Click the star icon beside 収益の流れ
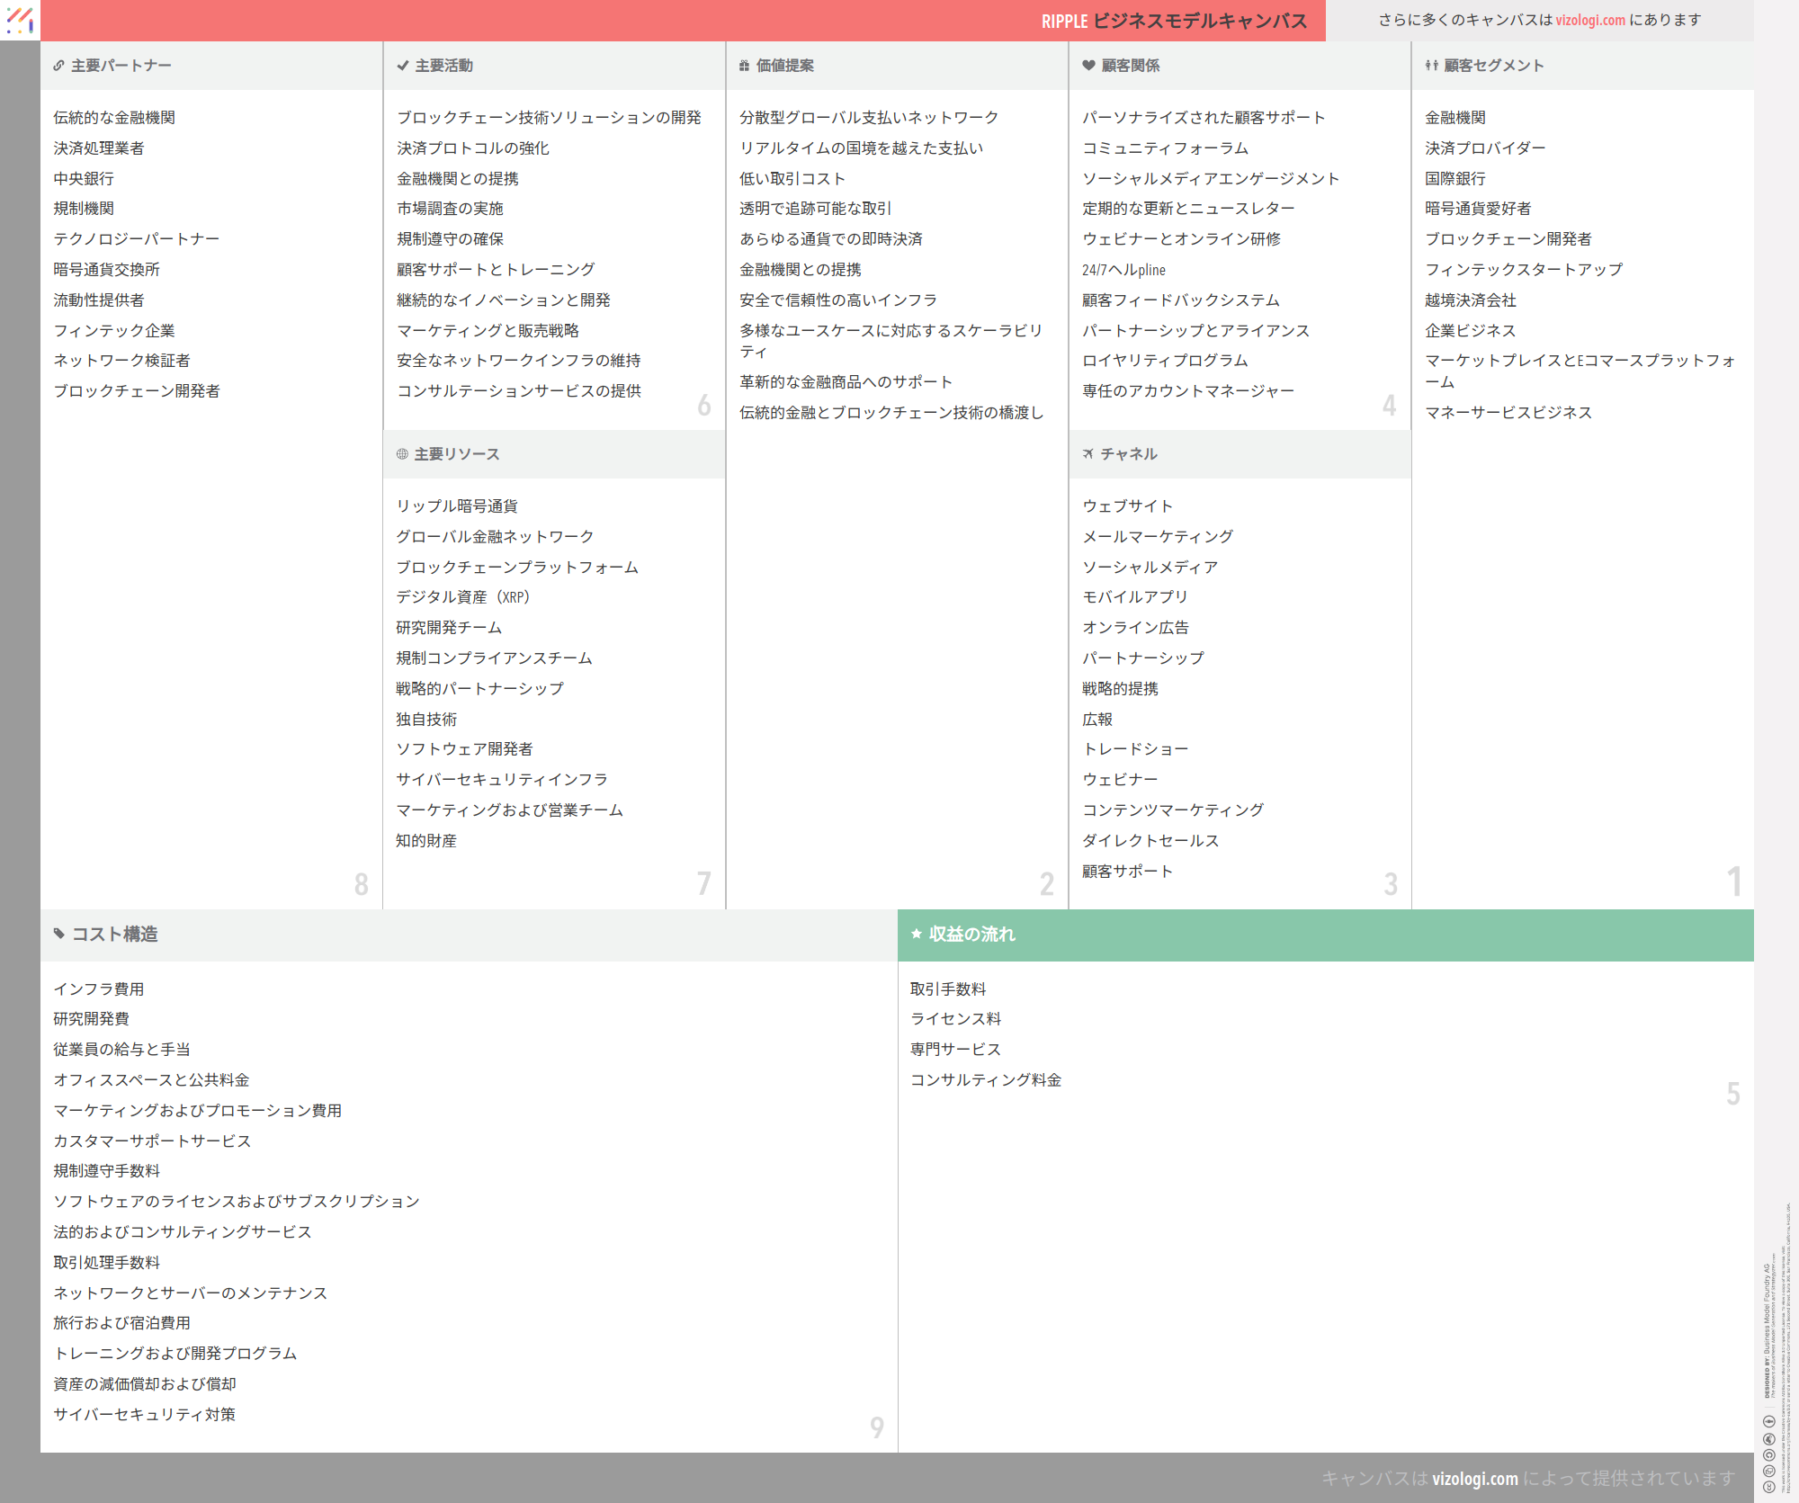Viewport: 1799px width, 1503px height. click(917, 934)
